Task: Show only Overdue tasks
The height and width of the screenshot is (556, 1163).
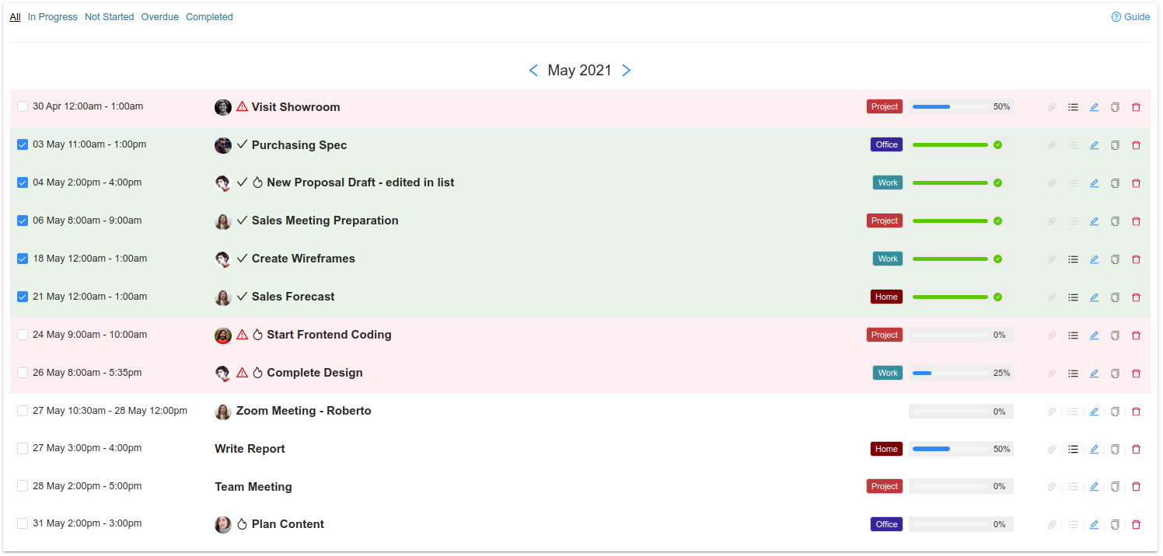Action: (159, 17)
